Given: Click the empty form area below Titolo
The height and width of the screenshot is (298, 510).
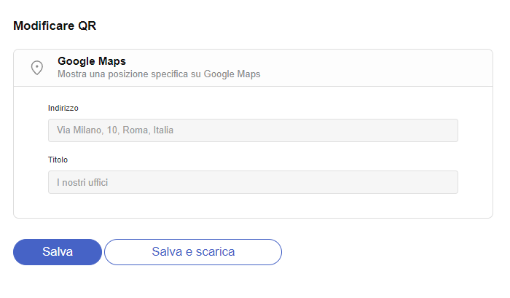Looking at the screenshot, I should pyautogui.click(x=253, y=205).
